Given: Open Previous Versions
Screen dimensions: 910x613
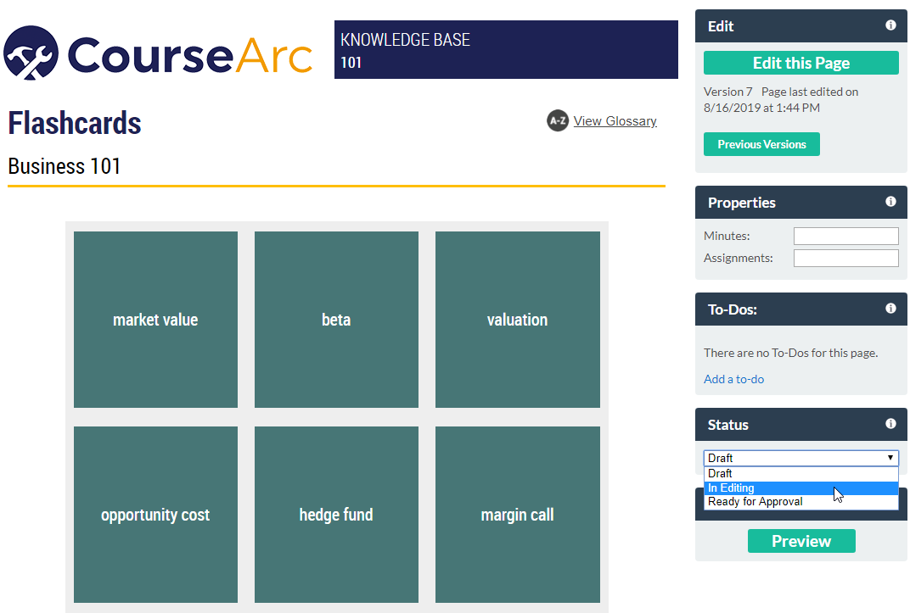Looking at the screenshot, I should 761,144.
